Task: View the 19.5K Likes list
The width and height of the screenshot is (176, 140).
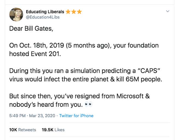Action: point(53,130)
